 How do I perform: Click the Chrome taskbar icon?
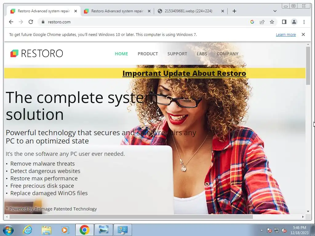click(x=84, y=230)
